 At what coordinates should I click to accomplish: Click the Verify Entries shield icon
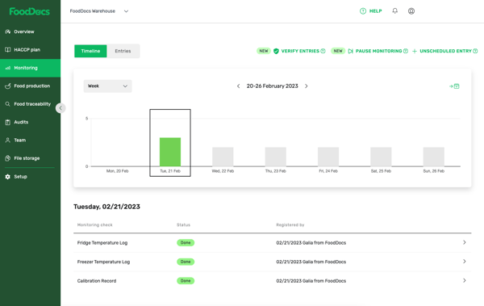[276, 51]
